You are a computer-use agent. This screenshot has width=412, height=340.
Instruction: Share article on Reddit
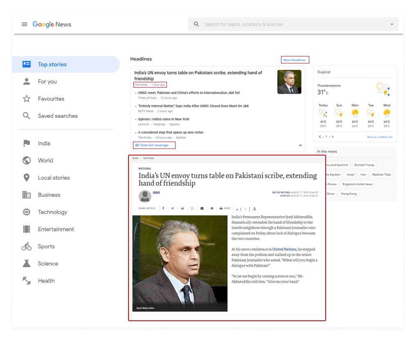coord(182,208)
